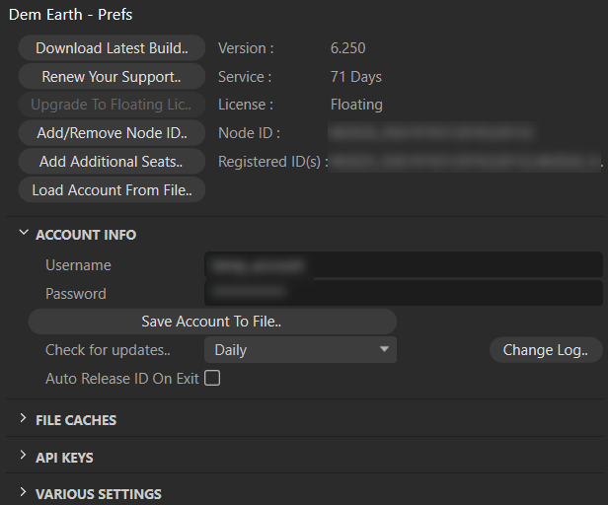Click the Dem Earth - Prefs title
Image resolution: width=608 pixels, height=505 pixels.
coord(71,15)
